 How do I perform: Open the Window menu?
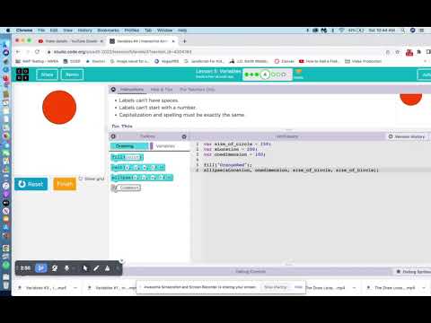pos(164,31)
